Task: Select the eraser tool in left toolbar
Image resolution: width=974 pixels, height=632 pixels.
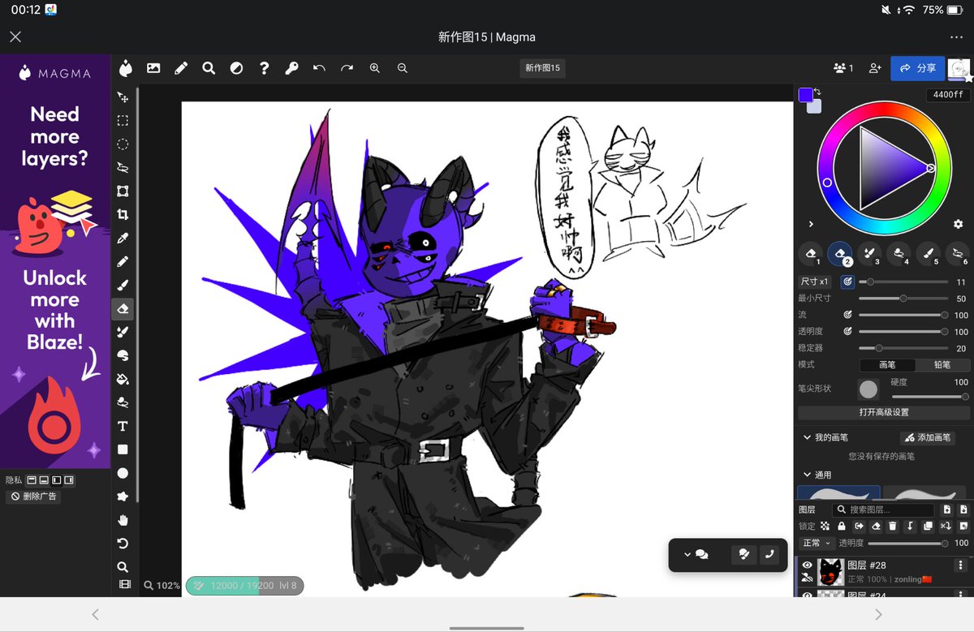Action: 123,308
